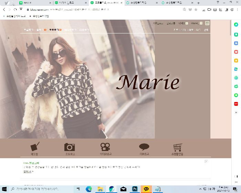Expand the 내메뉴 dropdown
The height and width of the screenshot is (193, 241).
click(x=183, y=23)
